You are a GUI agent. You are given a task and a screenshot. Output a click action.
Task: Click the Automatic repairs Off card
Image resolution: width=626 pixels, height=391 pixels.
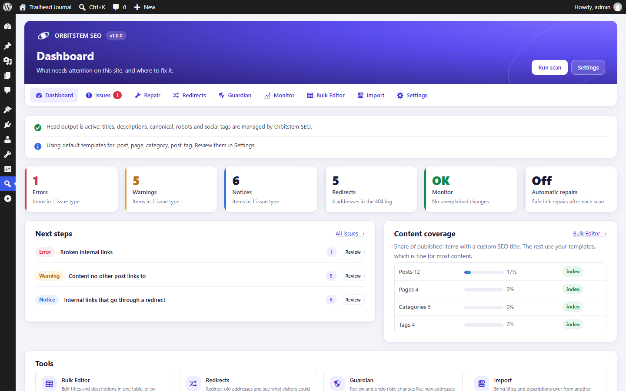[571, 189]
